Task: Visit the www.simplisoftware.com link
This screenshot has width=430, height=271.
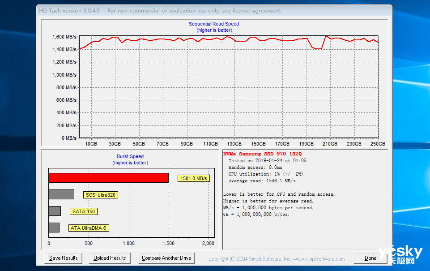Action: click(x=319, y=259)
